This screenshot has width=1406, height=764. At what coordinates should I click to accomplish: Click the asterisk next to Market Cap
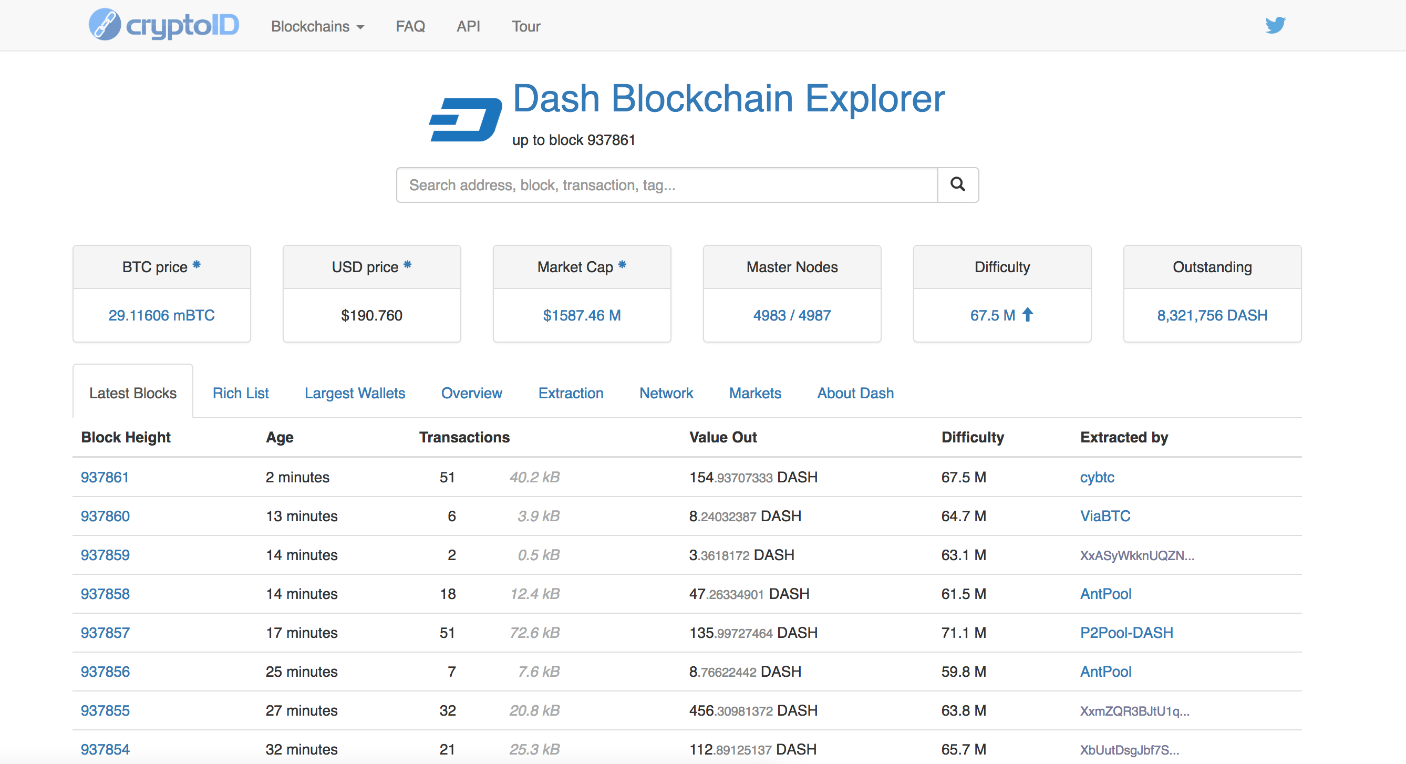[622, 265]
